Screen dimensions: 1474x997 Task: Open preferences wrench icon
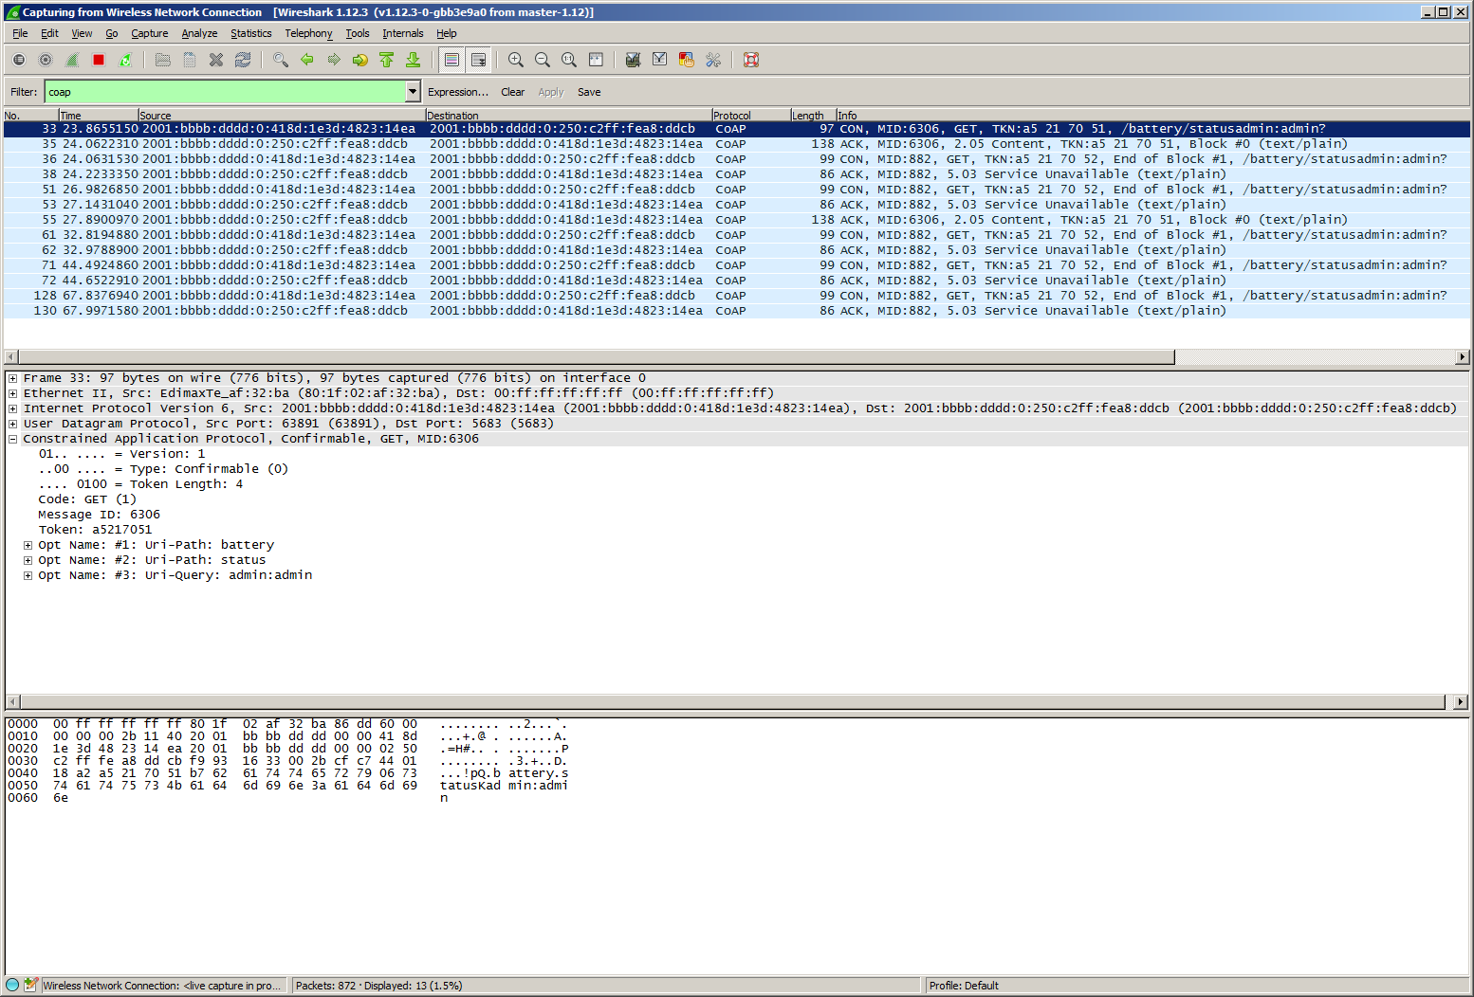click(713, 60)
